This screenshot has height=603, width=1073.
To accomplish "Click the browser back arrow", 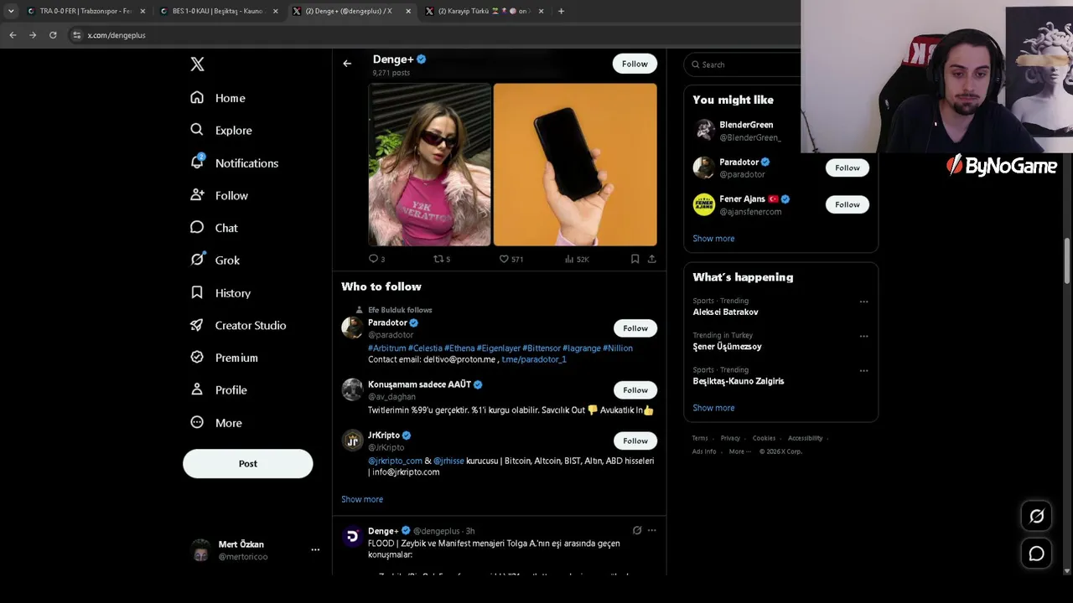I will click(x=13, y=35).
